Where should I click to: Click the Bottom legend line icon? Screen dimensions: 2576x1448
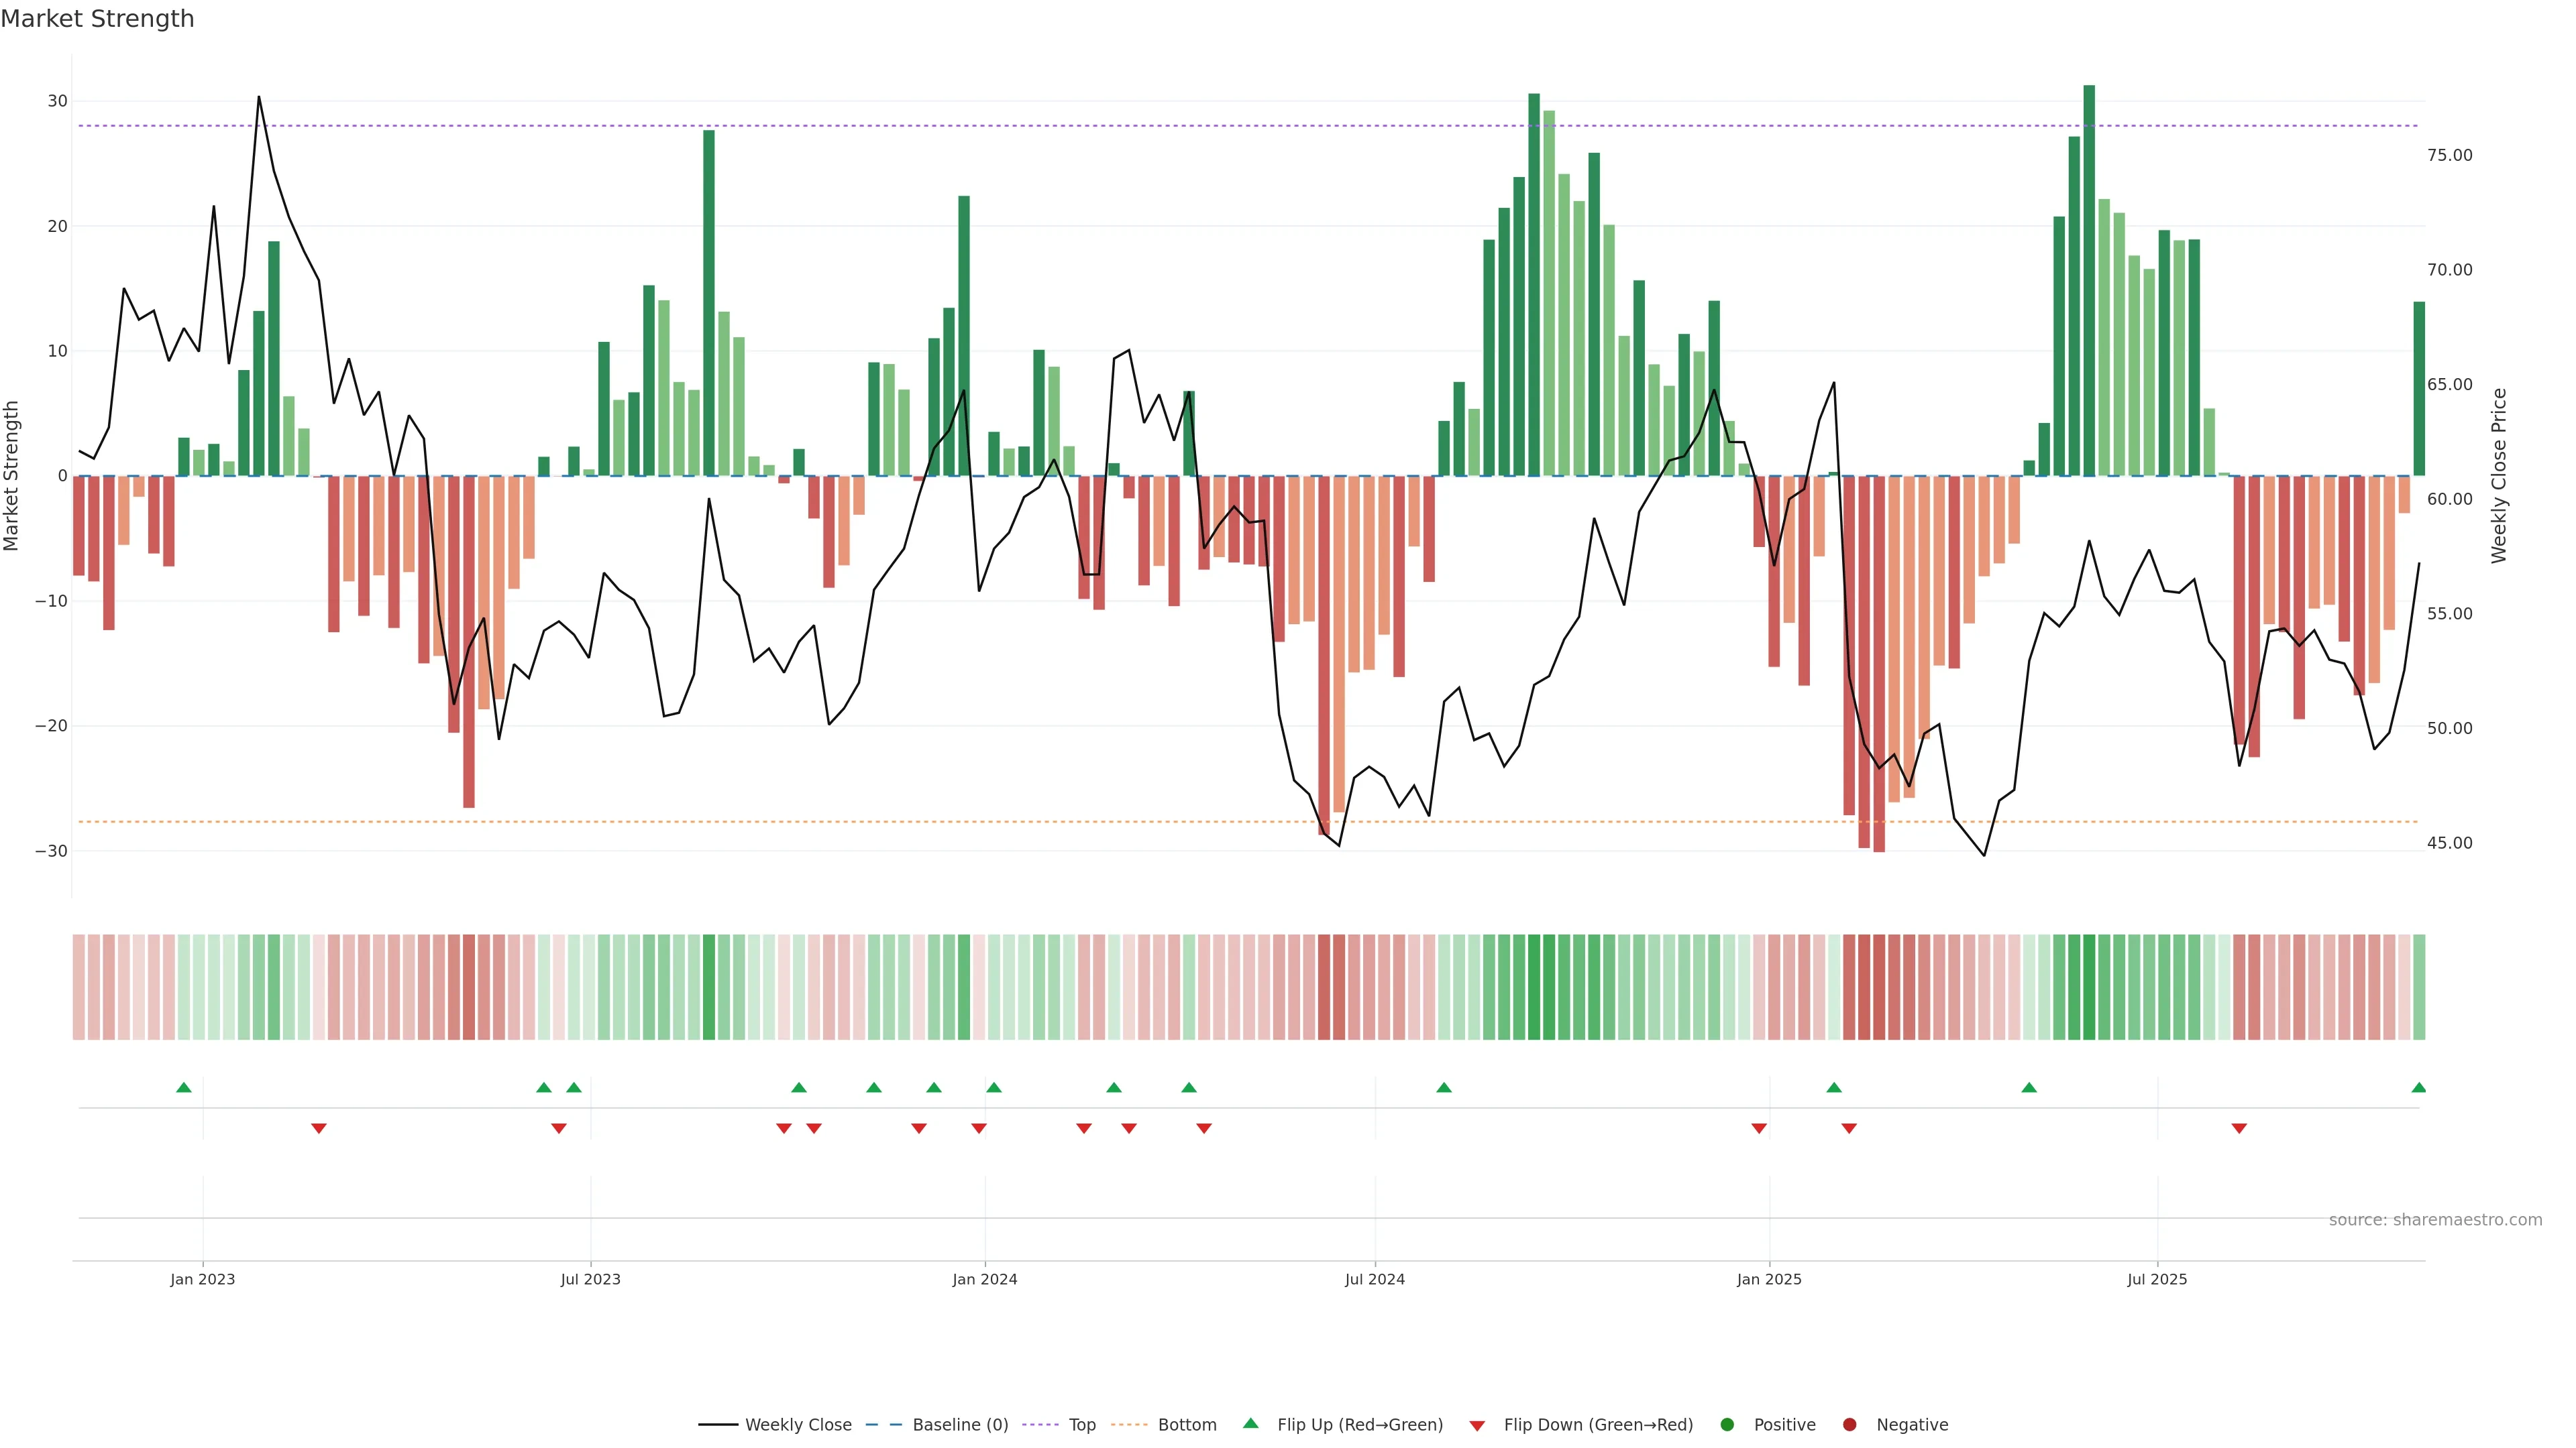point(1129,1425)
